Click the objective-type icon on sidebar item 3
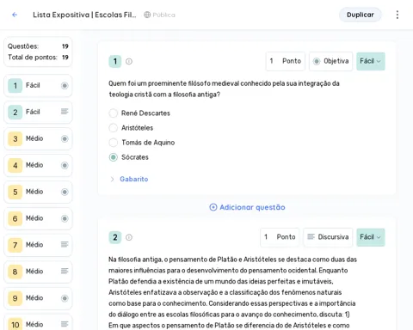 pos(65,138)
